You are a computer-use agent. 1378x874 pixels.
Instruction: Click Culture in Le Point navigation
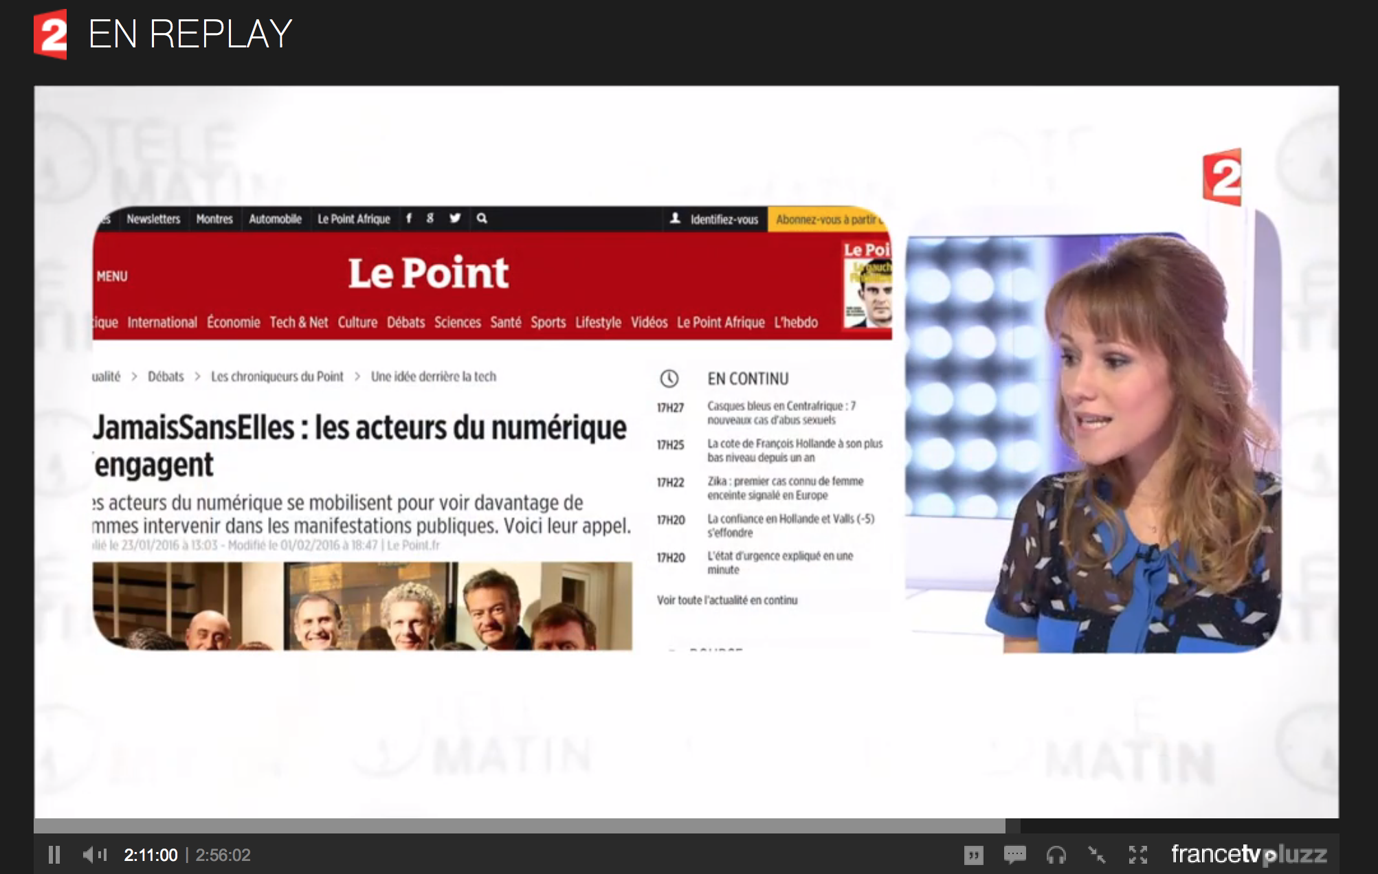pyautogui.click(x=357, y=322)
